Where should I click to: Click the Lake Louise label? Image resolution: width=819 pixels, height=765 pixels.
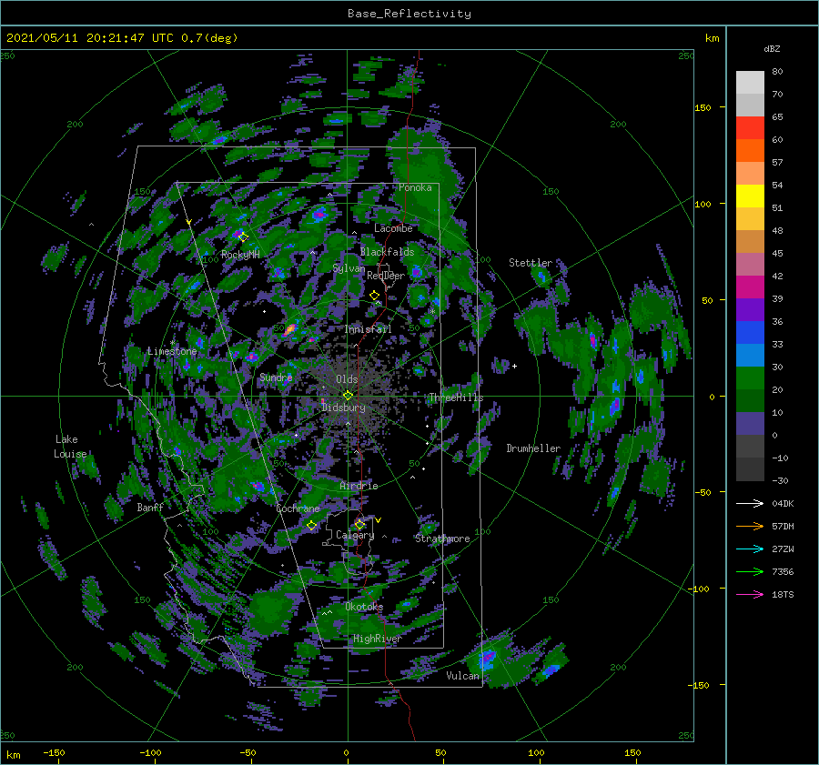pyautogui.click(x=70, y=447)
